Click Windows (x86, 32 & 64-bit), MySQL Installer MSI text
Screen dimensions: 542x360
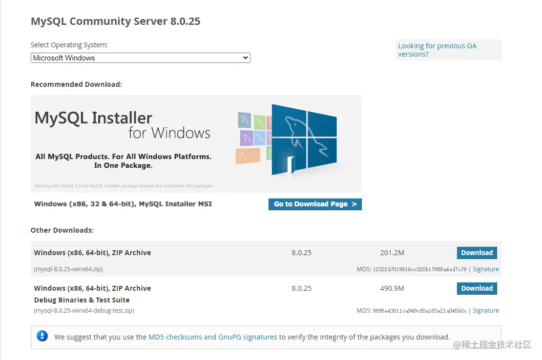[123, 204]
